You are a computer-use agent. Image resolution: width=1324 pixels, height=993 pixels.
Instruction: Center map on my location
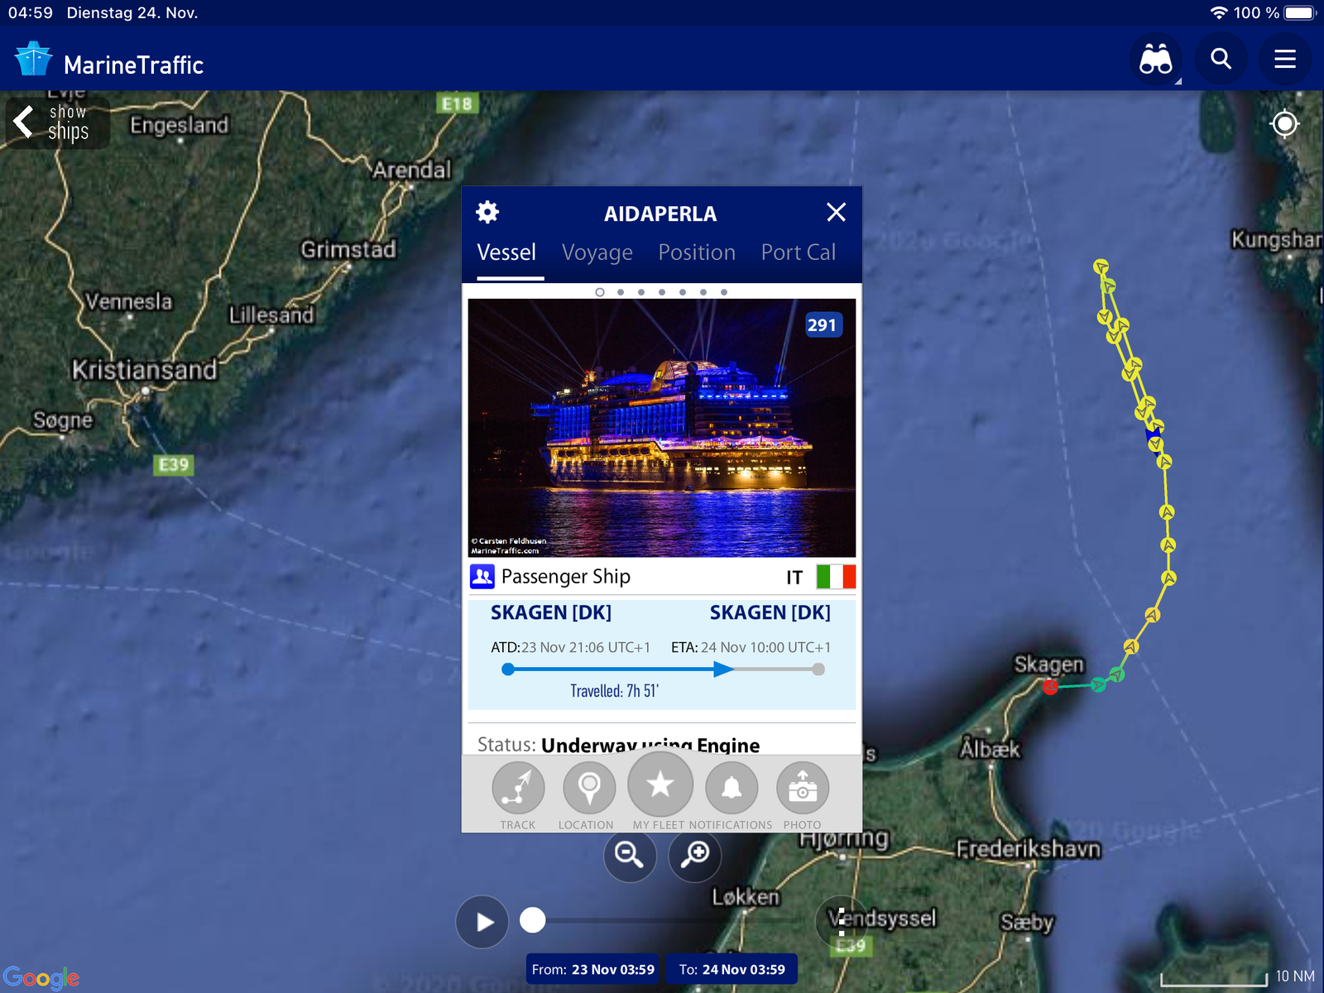click(1284, 124)
